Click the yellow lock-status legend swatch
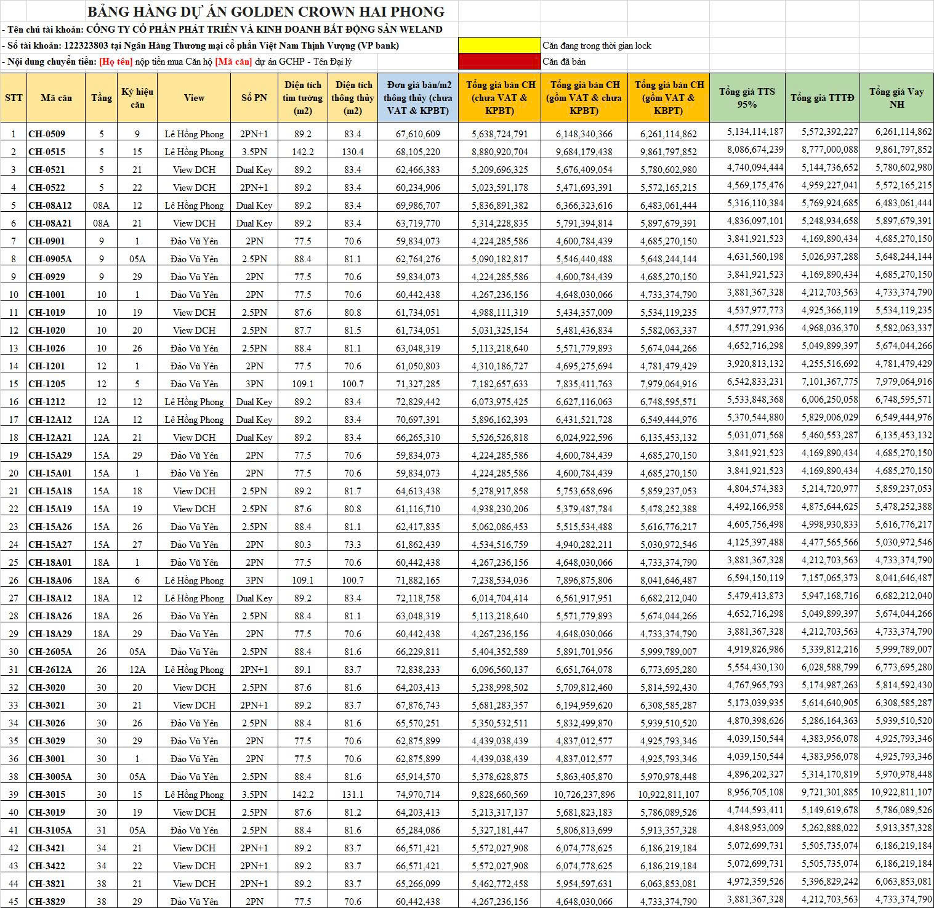This screenshot has height=908, width=934. pyautogui.click(x=499, y=46)
